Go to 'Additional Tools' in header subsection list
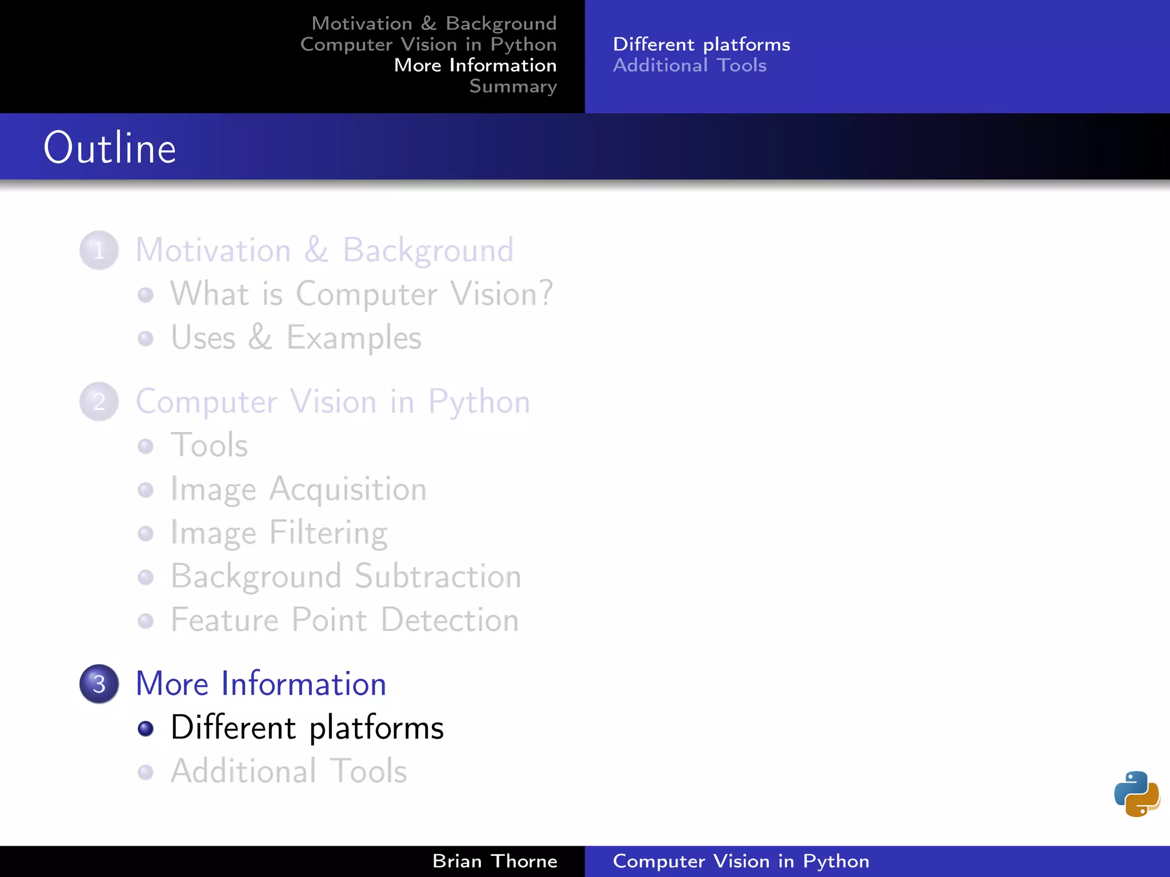Image resolution: width=1170 pixels, height=877 pixels. tap(690, 65)
